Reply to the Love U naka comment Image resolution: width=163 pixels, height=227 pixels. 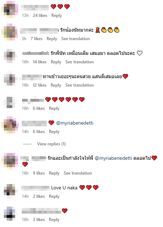54,196
